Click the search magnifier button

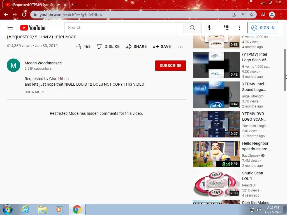click(192, 28)
